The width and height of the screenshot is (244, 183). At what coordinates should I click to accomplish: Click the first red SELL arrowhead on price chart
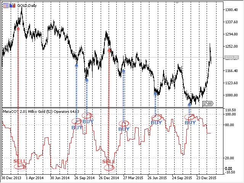tap(18, 27)
